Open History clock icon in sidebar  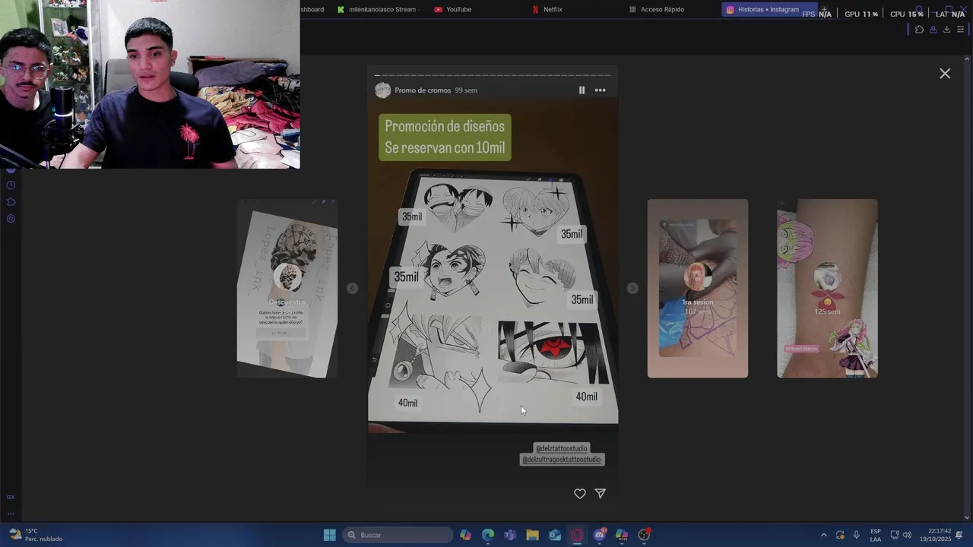[x=11, y=185]
